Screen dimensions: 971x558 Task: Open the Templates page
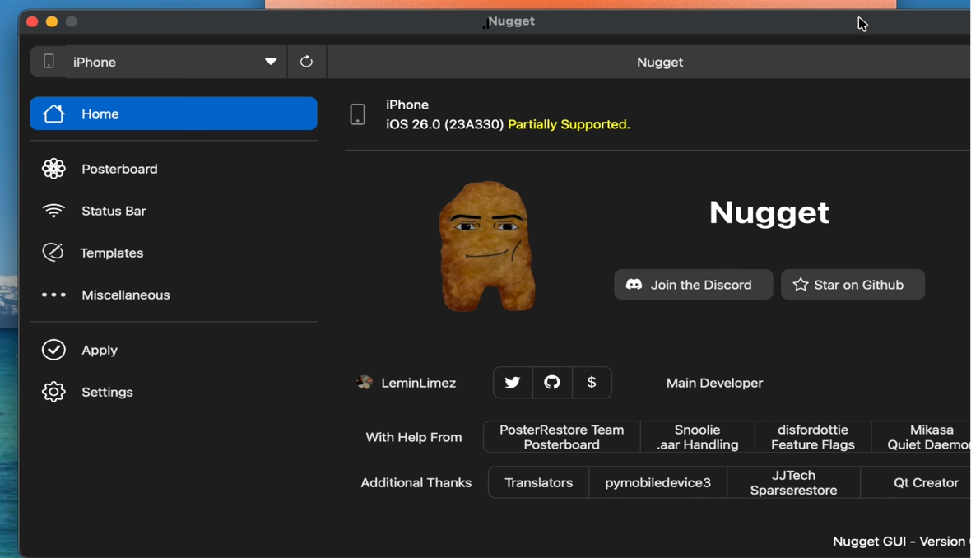[174, 253]
